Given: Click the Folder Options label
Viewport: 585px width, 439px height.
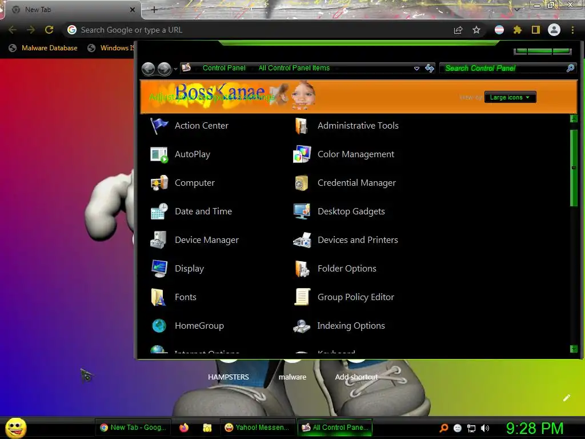Looking at the screenshot, I should point(347,269).
